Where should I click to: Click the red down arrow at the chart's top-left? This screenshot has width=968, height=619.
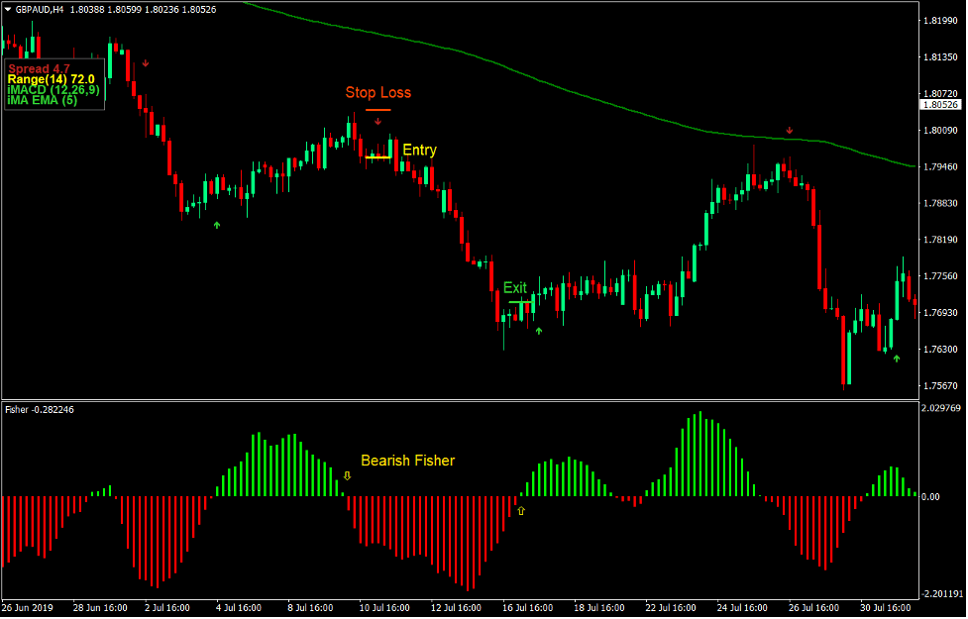(x=147, y=61)
